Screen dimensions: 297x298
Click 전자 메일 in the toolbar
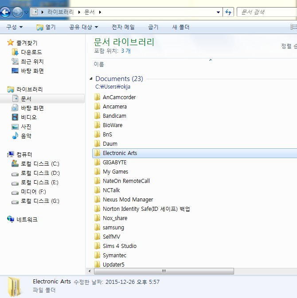pyautogui.click(x=123, y=27)
